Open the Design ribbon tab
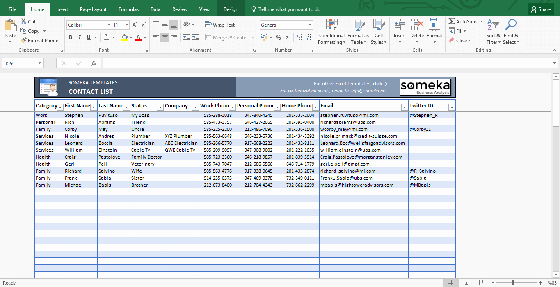The image size is (560, 287). coord(231,9)
